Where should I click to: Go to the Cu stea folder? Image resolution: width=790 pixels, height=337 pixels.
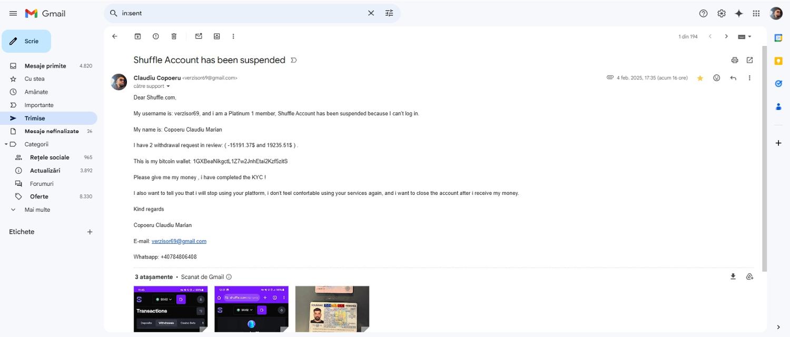pyautogui.click(x=34, y=79)
